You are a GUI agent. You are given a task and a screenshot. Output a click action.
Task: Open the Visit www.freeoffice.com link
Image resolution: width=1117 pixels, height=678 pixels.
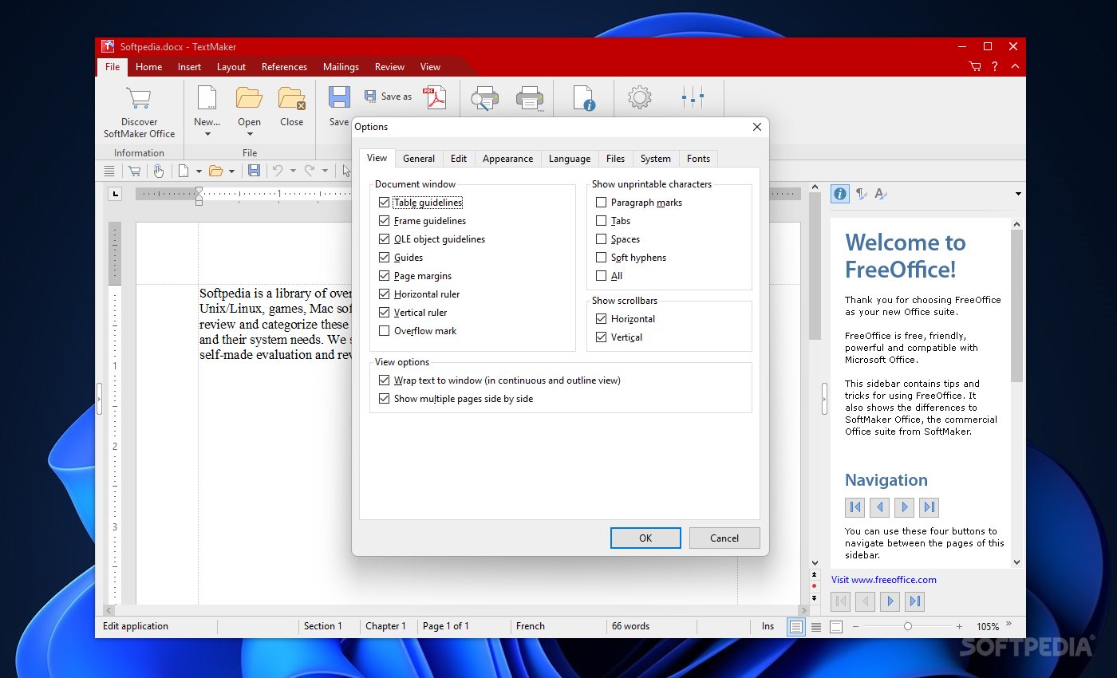[x=884, y=580]
